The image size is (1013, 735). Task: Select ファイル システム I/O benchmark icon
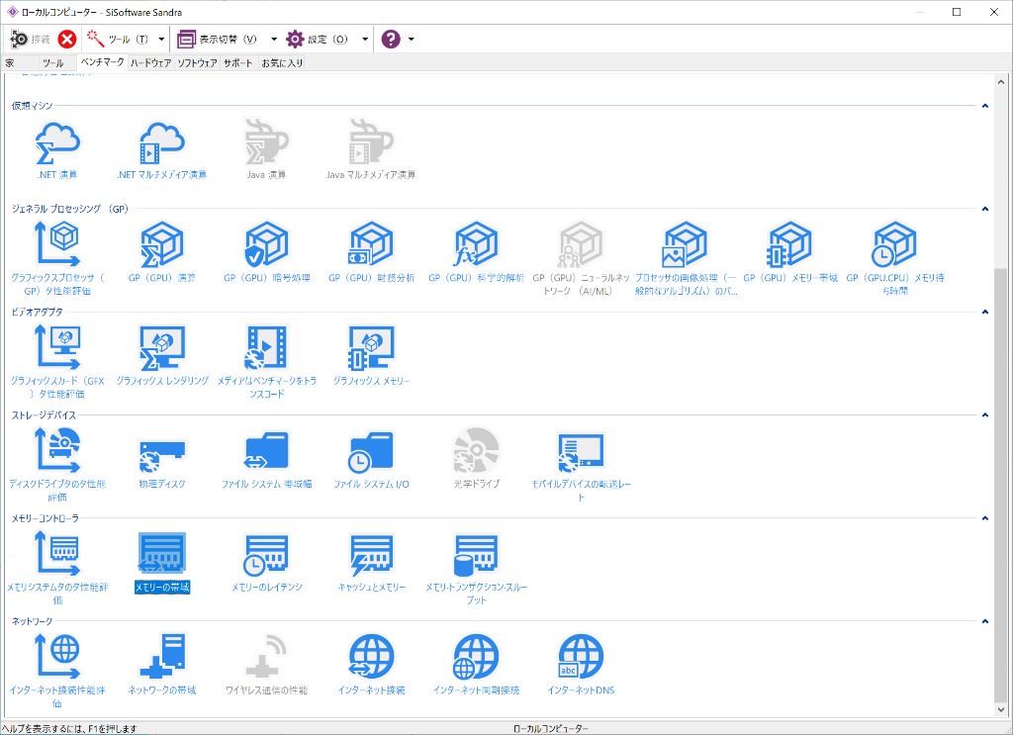[x=371, y=453]
